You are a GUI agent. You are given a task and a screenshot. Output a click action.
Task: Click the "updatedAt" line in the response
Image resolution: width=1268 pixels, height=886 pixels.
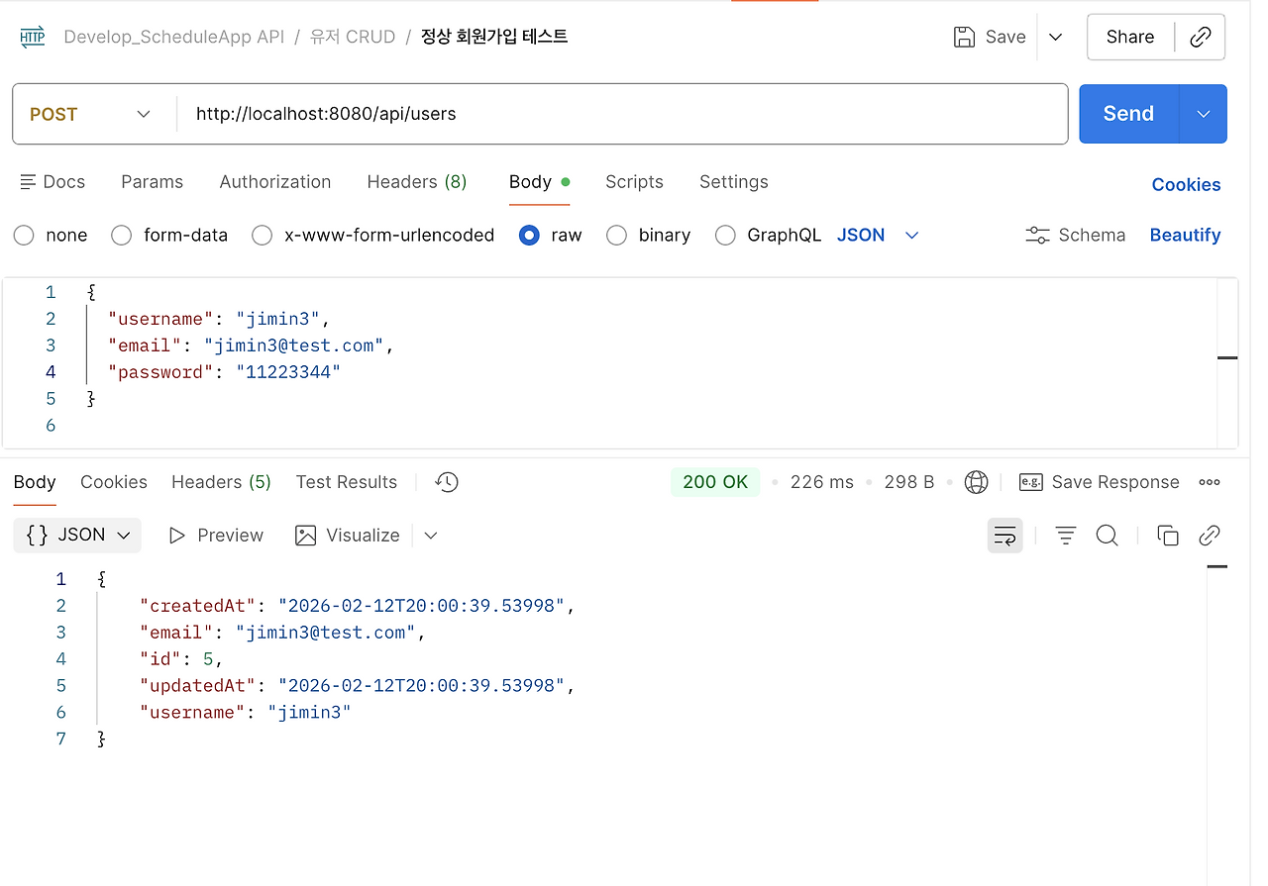pyautogui.click(x=357, y=686)
